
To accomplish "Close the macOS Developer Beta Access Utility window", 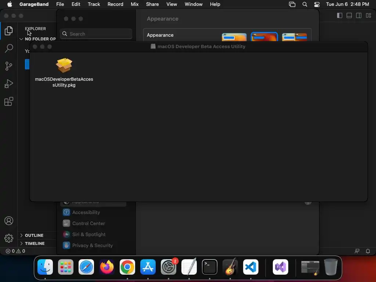I will [35, 47].
